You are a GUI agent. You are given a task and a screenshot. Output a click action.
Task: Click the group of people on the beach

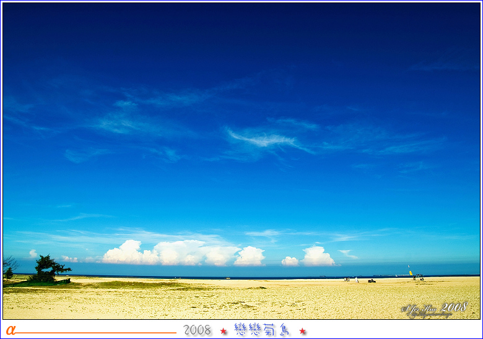click(x=347, y=279)
